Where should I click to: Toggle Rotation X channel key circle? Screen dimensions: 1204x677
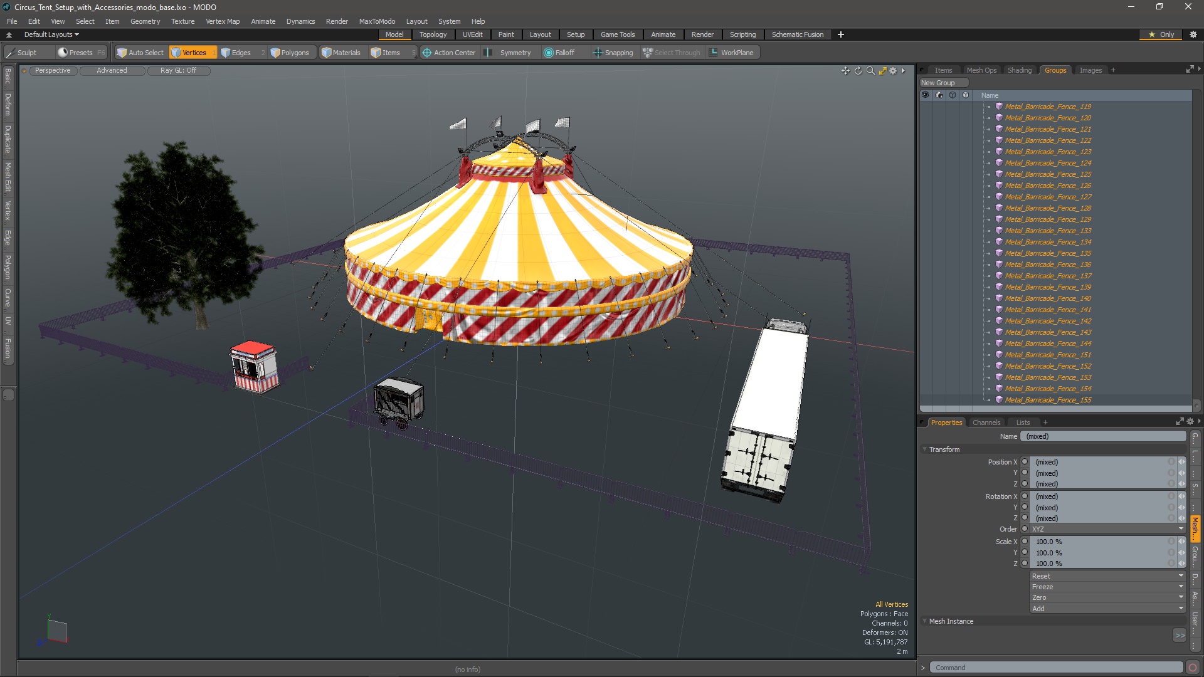(1025, 496)
